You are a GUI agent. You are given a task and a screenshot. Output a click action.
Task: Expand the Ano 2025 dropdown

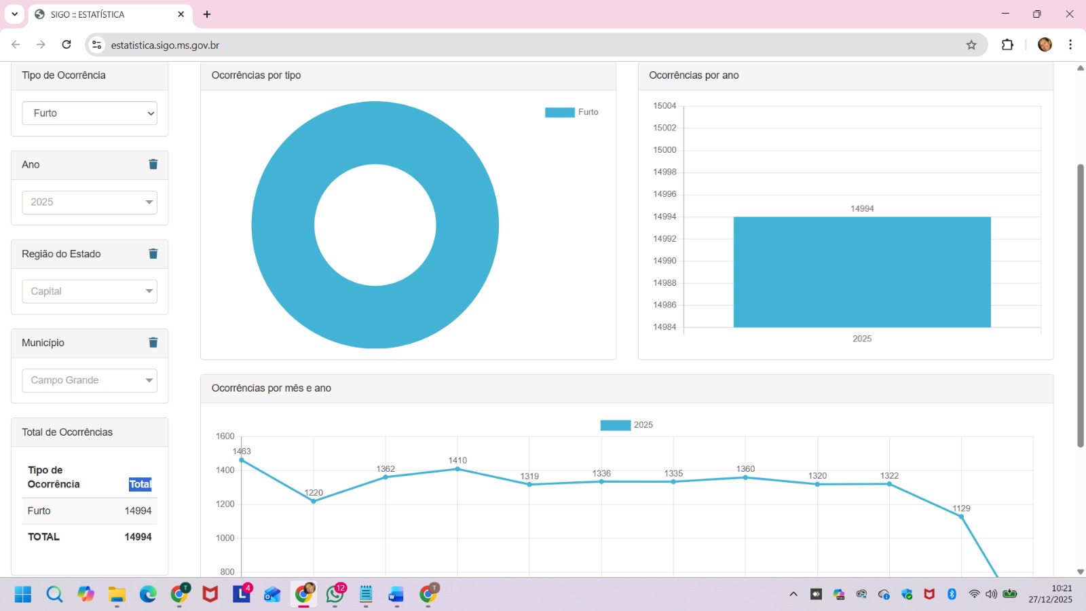pos(90,202)
